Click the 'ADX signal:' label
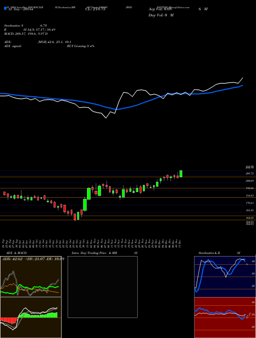Viewport: 256px width, 338px height. tap(13, 46)
